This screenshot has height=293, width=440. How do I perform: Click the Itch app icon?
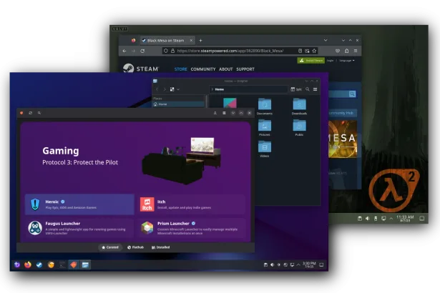tap(147, 204)
